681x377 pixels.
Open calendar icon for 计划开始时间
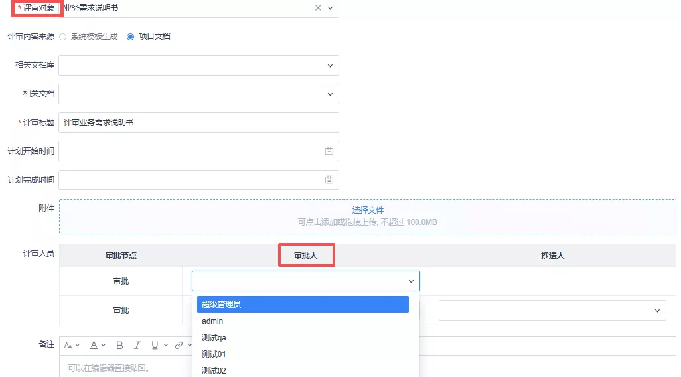coord(329,151)
